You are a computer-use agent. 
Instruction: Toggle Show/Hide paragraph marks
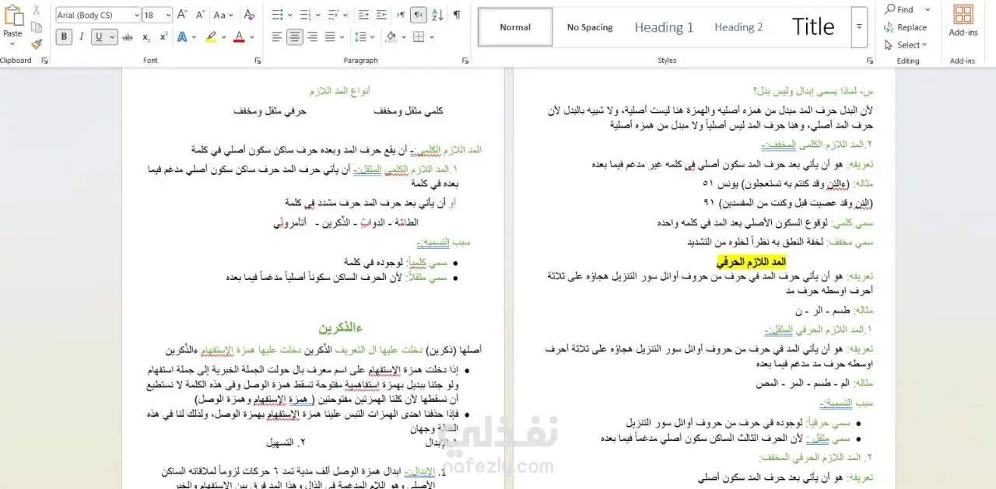coord(457,15)
